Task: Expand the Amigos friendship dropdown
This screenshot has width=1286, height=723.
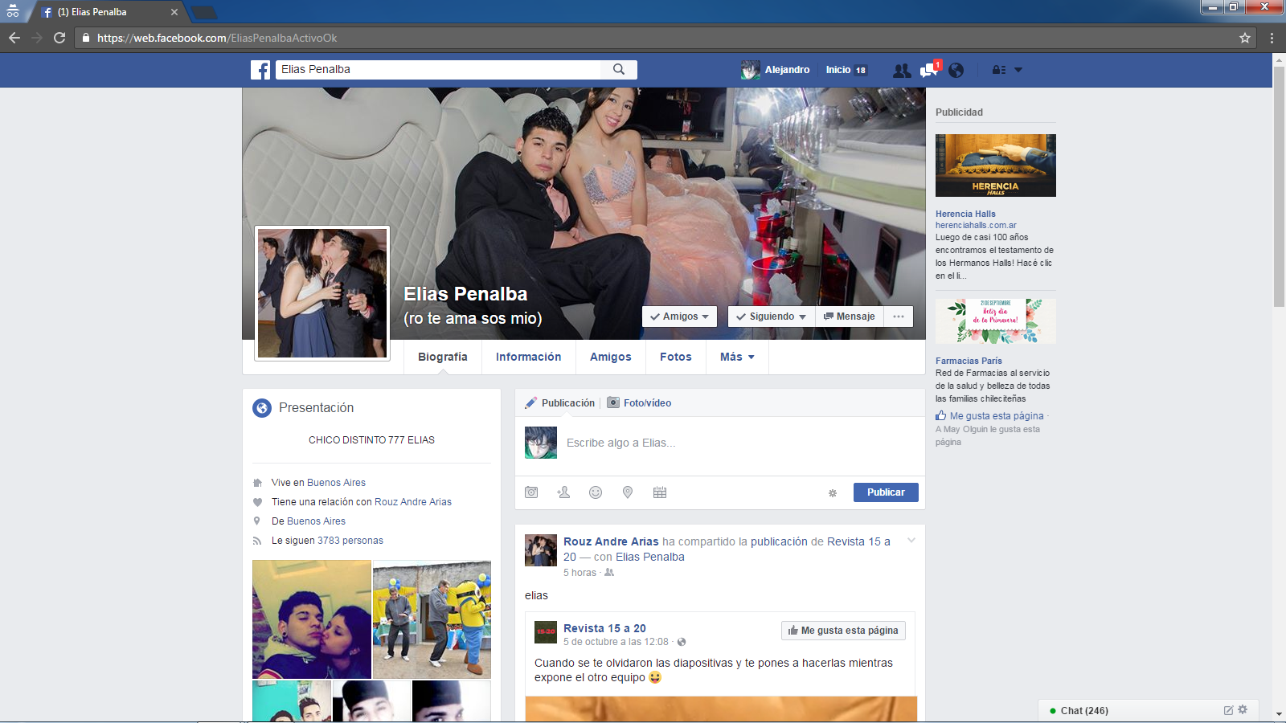Action: [x=679, y=317]
